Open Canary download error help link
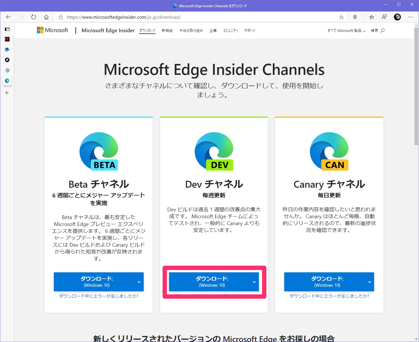The height and width of the screenshot is (342, 419). point(329,296)
